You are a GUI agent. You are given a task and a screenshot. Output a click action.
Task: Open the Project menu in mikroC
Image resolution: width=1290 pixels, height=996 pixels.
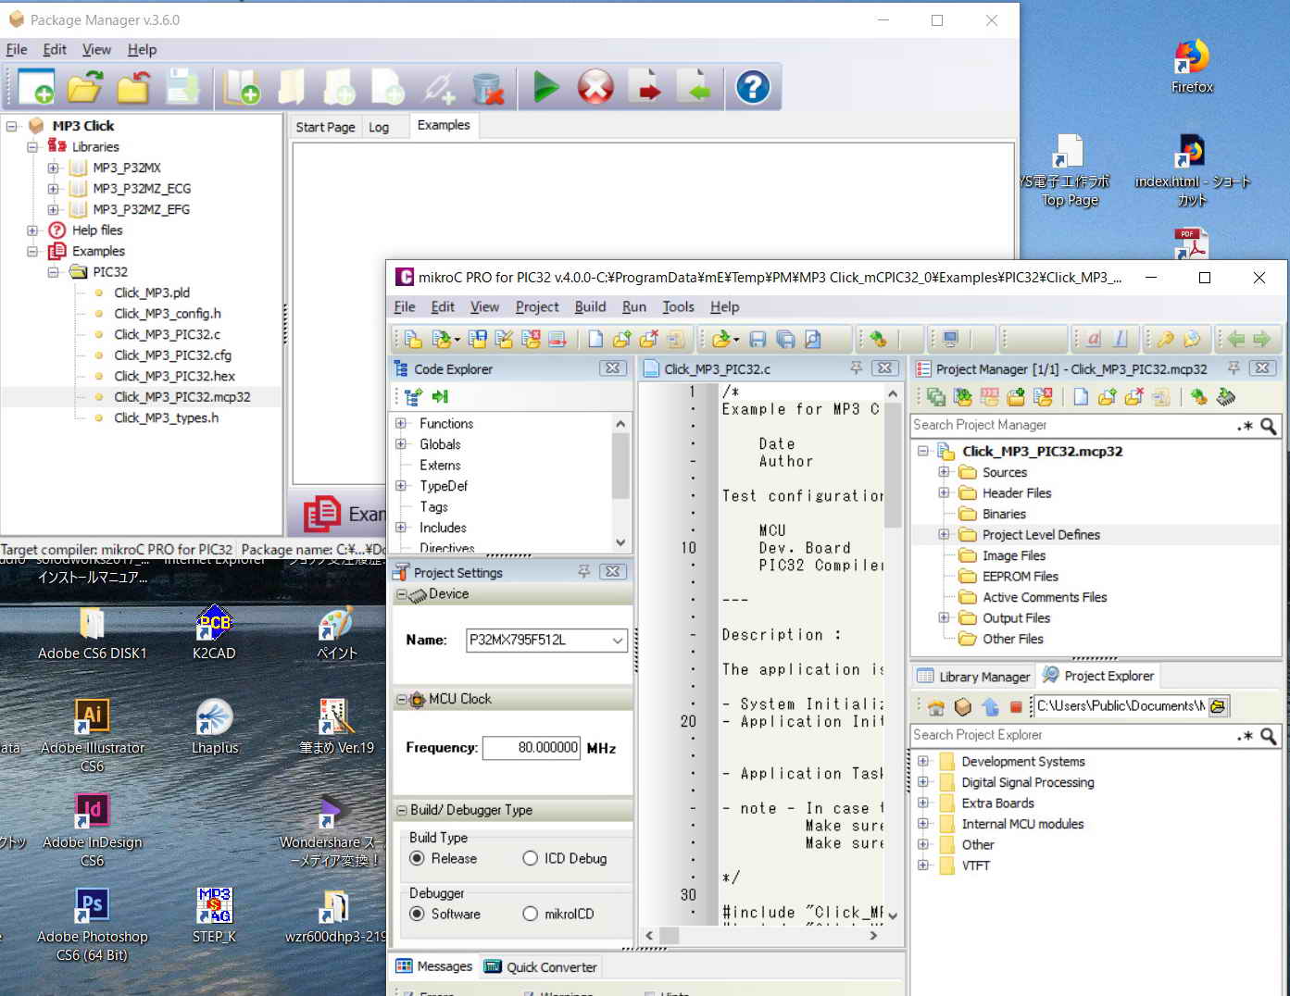(x=537, y=306)
